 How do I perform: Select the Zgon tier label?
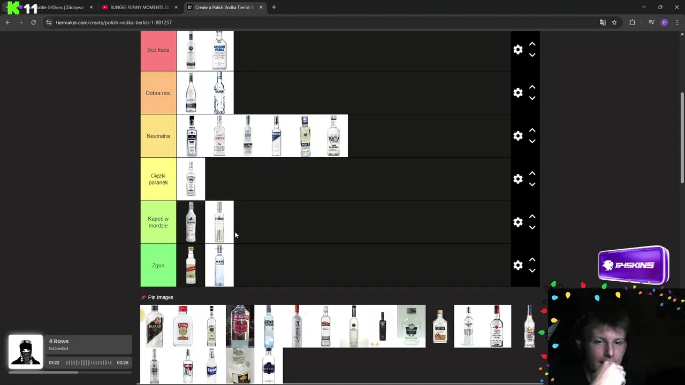tap(158, 265)
